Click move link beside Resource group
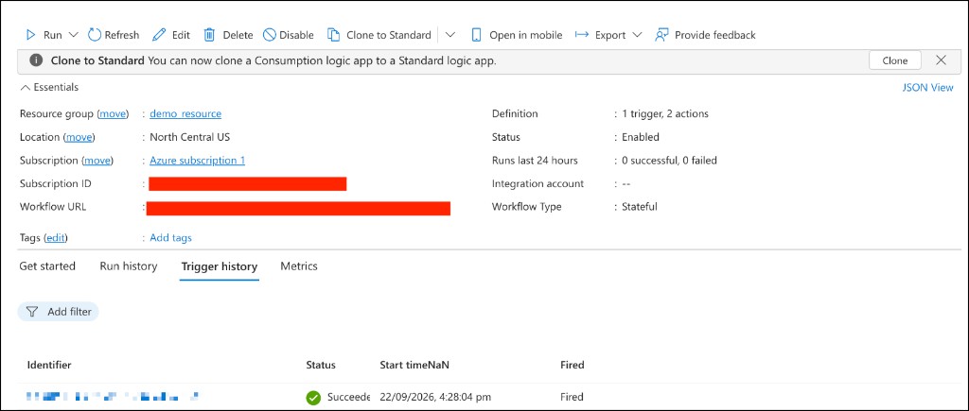This screenshot has height=411, width=969. point(114,113)
